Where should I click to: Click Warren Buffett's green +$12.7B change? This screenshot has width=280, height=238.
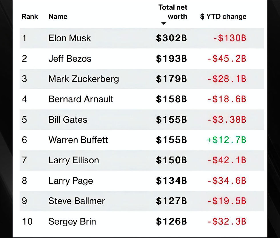tap(226, 140)
